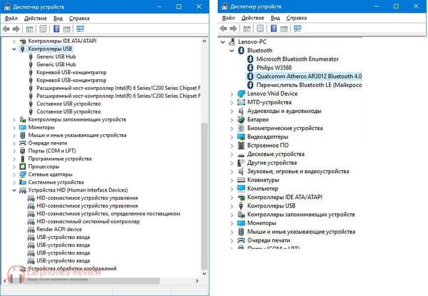Click the back arrow in left window toolbar
Viewport: 428px width, 296px height.
(6, 29)
